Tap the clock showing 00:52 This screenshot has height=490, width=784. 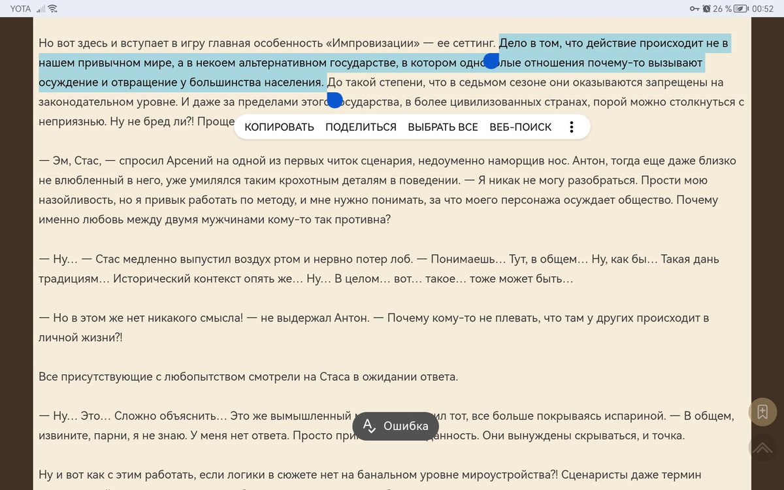[x=763, y=8]
